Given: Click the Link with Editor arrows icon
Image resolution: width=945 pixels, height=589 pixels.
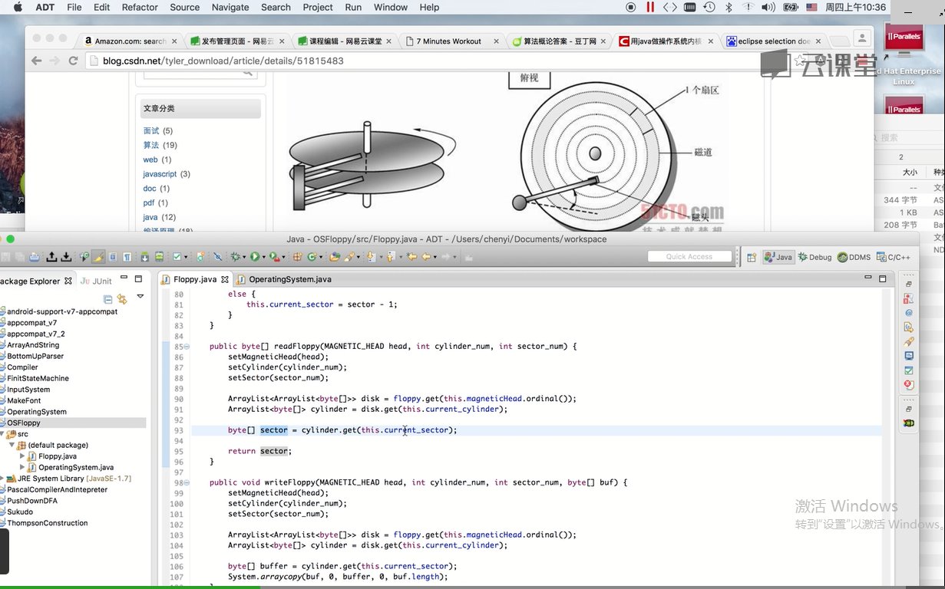Looking at the screenshot, I should point(121,299).
